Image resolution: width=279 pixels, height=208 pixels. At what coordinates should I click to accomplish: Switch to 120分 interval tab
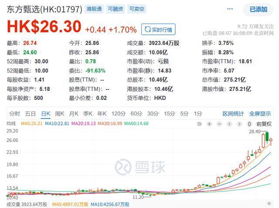click(119, 114)
